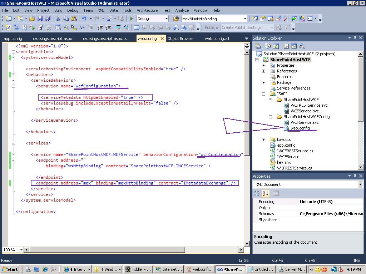The image size is (366, 274).
Task: Toggle auto-hide pin on Properties panel
Action: point(355,176)
